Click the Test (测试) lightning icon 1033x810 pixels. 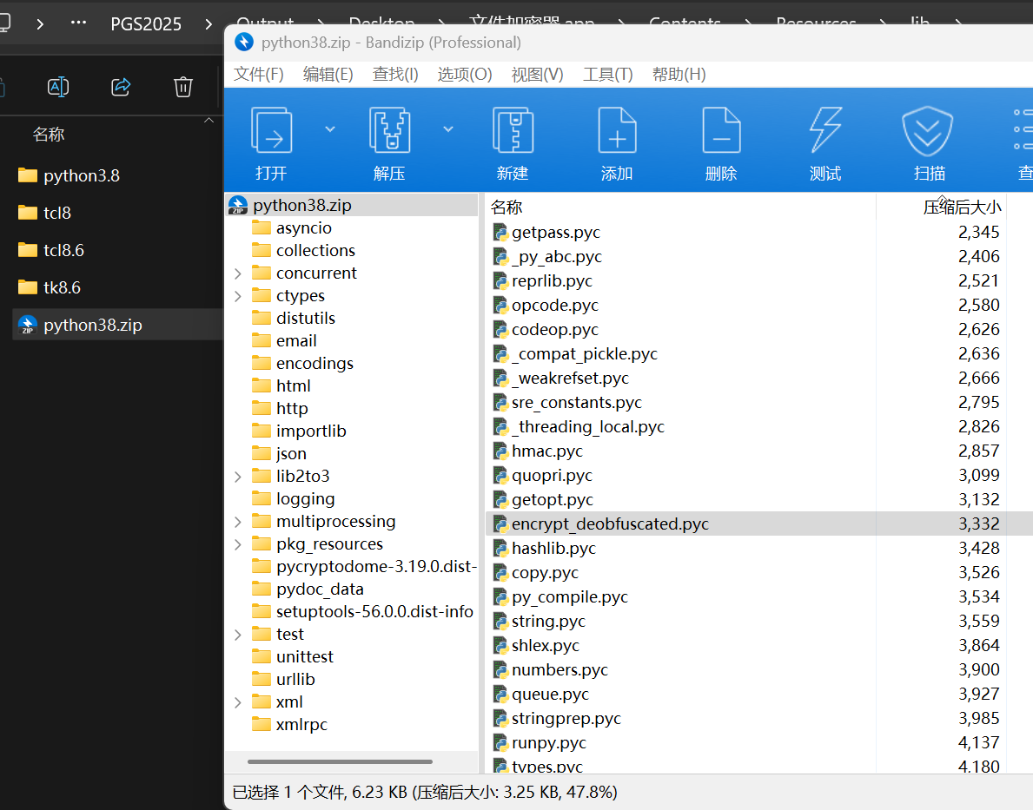point(825,130)
